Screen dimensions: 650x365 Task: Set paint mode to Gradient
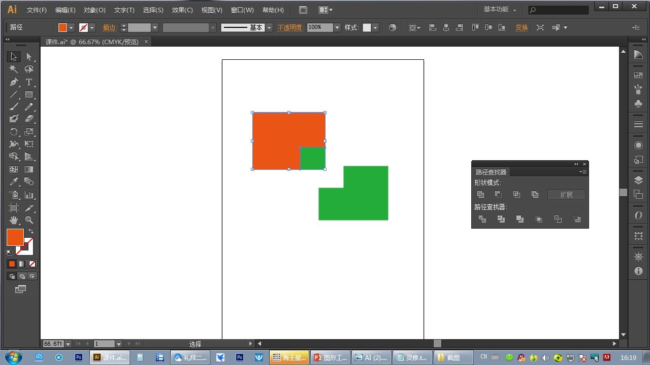click(x=22, y=264)
